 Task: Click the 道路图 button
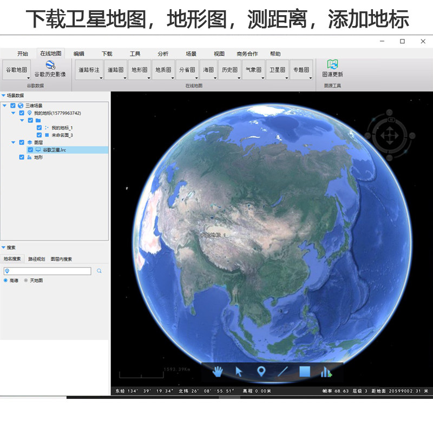pos(116,70)
